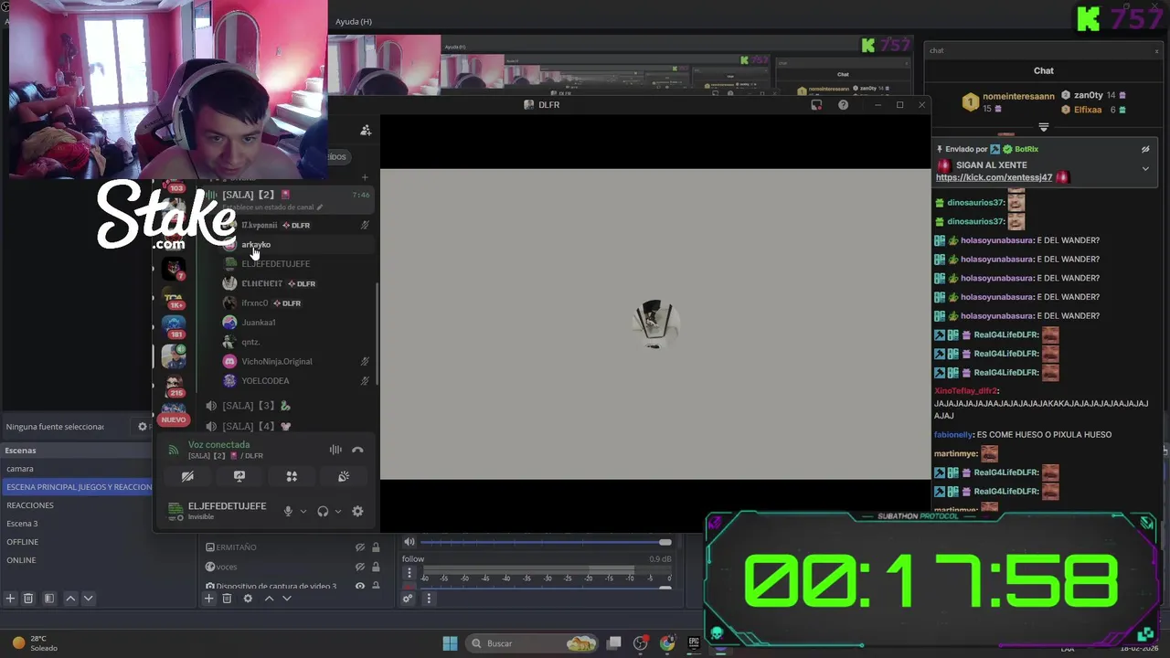
Task: Mute the Discord microphone
Action: click(x=288, y=512)
